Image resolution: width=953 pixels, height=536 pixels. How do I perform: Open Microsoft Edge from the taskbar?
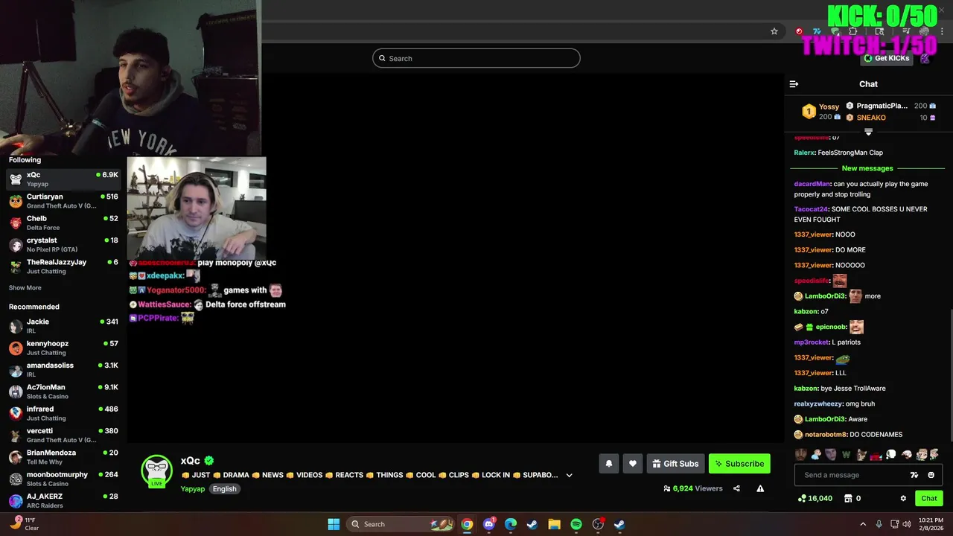[x=511, y=524]
